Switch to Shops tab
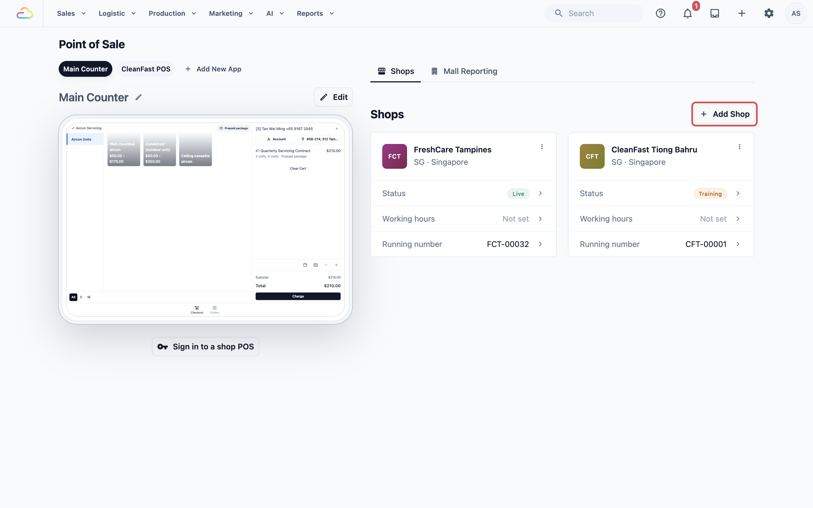This screenshot has width=813, height=508. point(395,71)
